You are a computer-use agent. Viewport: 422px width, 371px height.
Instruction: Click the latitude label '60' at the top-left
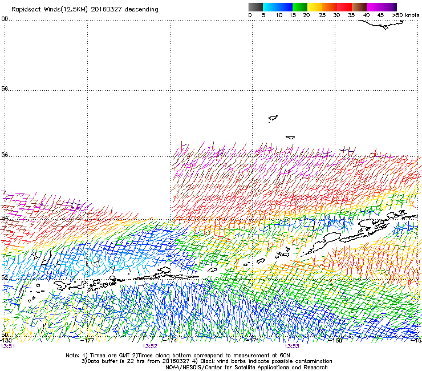5,19
